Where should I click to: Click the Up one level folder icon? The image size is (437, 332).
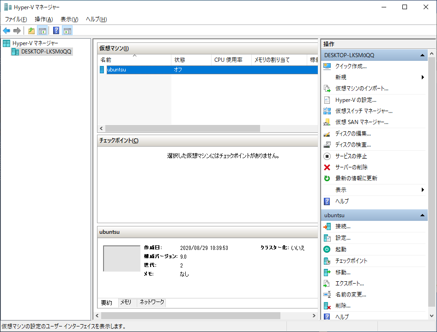(x=31, y=30)
